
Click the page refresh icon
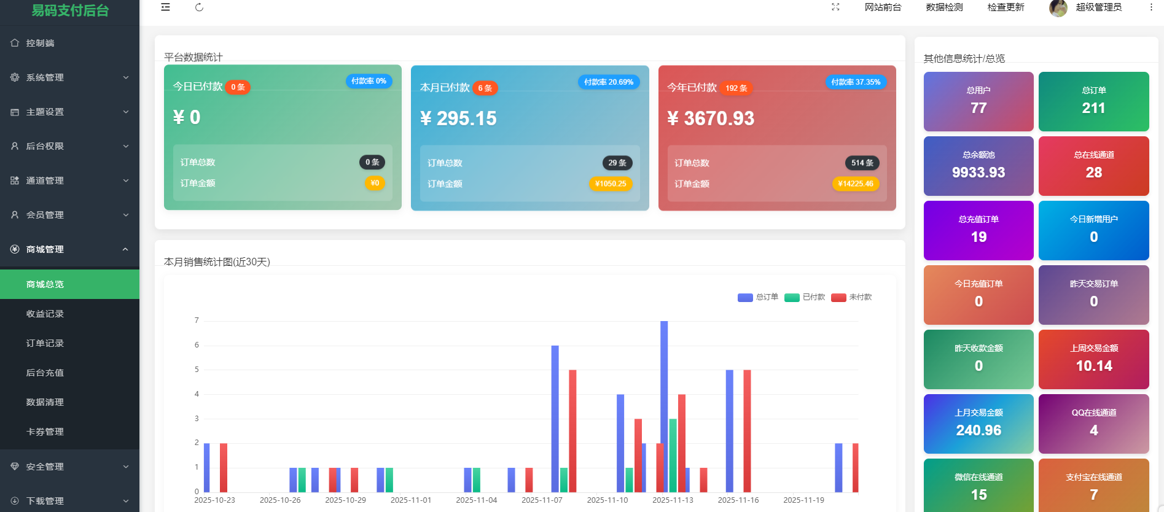tap(199, 7)
